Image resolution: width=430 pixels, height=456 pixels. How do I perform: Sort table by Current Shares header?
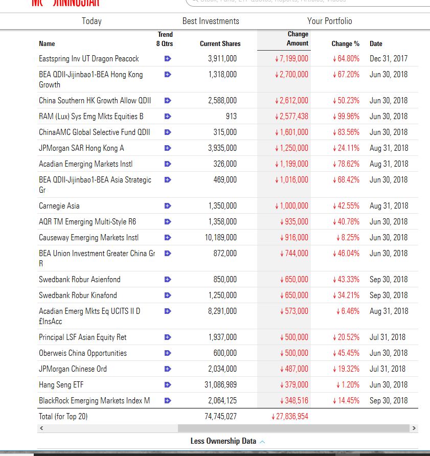[220, 44]
